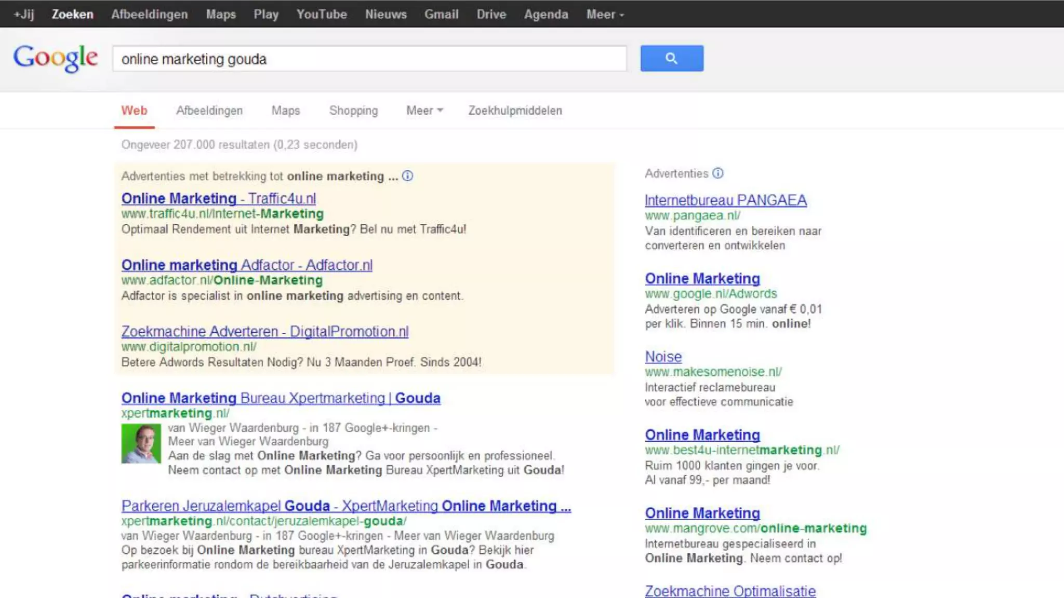Open Xpertmarketing Gouda search result
This screenshot has height=598, width=1064.
[x=281, y=398]
